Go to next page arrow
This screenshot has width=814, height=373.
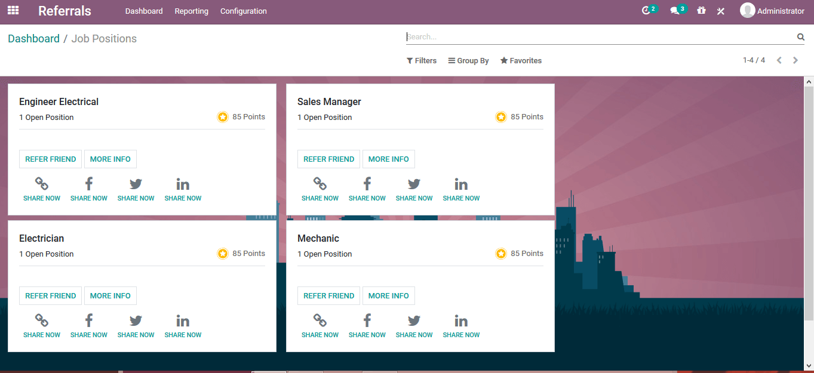click(795, 60)
